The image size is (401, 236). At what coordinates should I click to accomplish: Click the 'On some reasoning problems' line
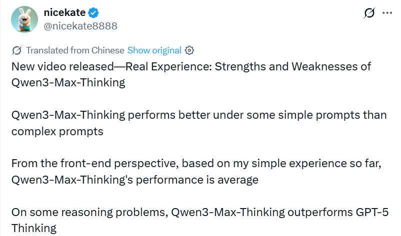tap(90, 213)
